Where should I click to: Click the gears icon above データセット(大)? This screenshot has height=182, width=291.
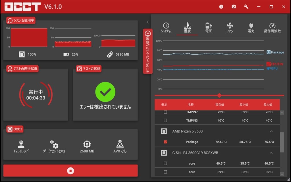(x=54, y=144)
